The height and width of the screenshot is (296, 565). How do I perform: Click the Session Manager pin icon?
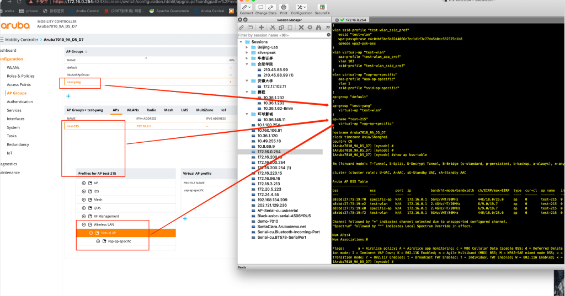[245, 20]
